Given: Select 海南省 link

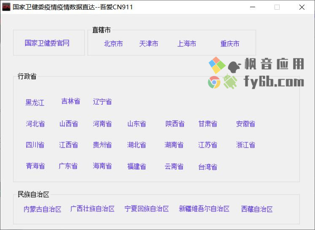Looking at the screenshot, I should coord(102,166).
